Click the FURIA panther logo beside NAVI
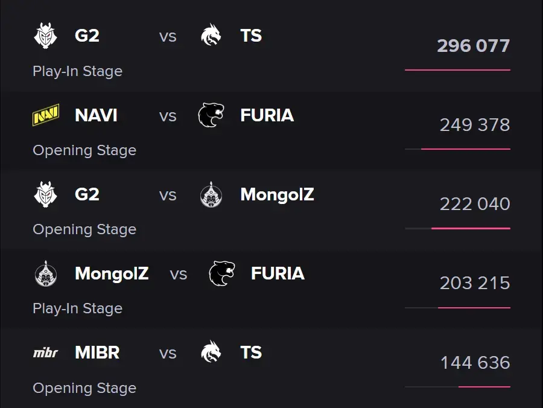Image resolution: width=543 pixels, height=408 pixels. [211, 115]
